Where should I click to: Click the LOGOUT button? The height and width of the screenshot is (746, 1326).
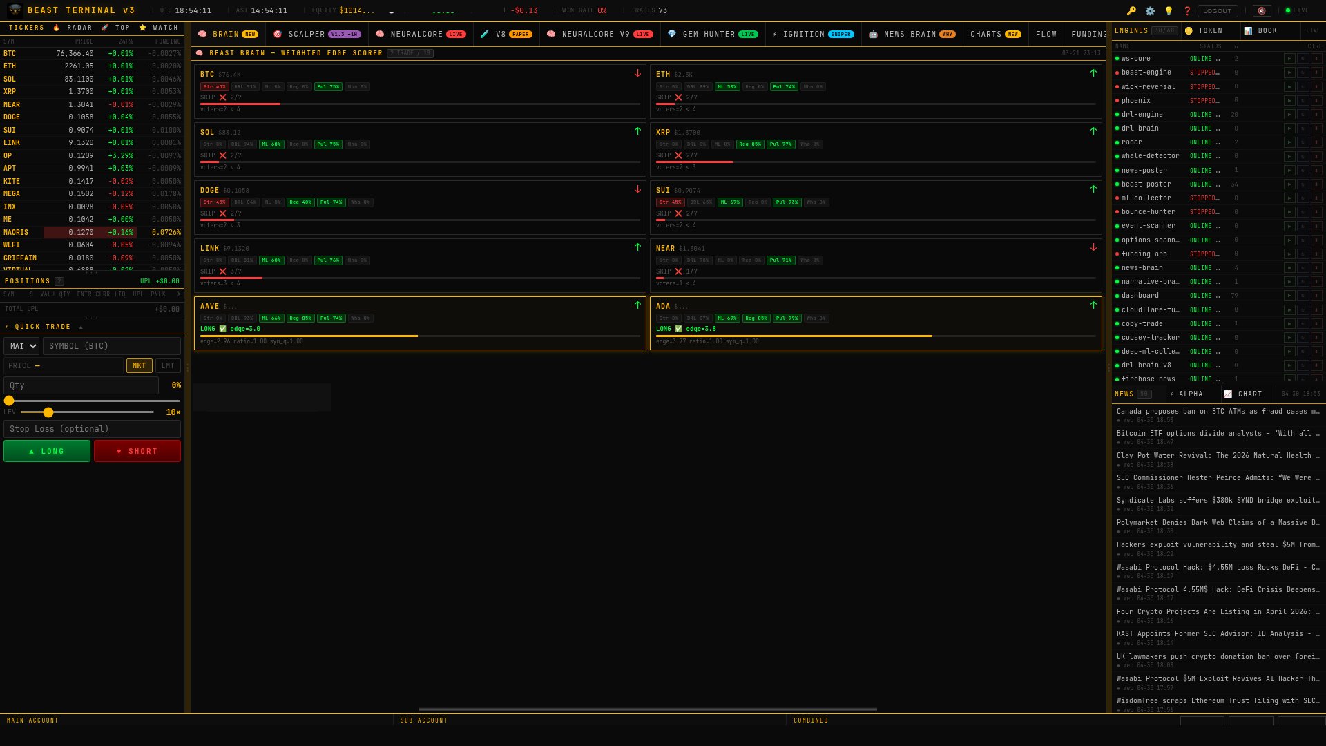click(x=1218, y=10)
